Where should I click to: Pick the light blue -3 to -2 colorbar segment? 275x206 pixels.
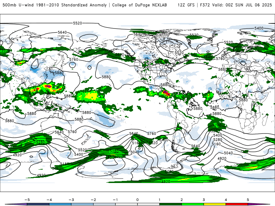click(x=82, y=204)
